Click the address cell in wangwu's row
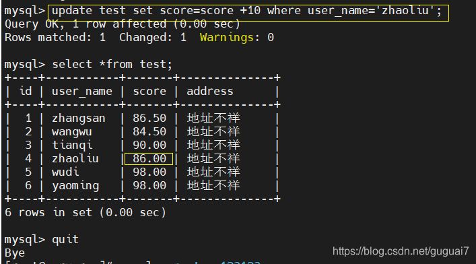The width and height of the screenshot is (476, 264). [213, 131]
